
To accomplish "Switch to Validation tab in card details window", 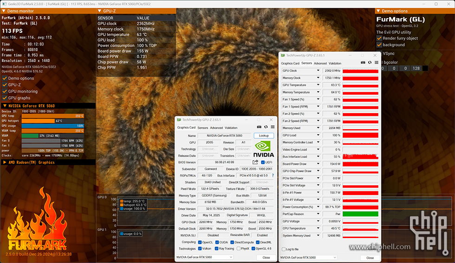I will pos(231,128).
